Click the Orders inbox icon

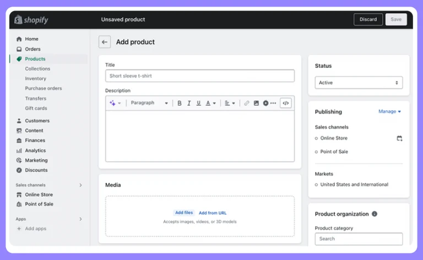[19, 49]
